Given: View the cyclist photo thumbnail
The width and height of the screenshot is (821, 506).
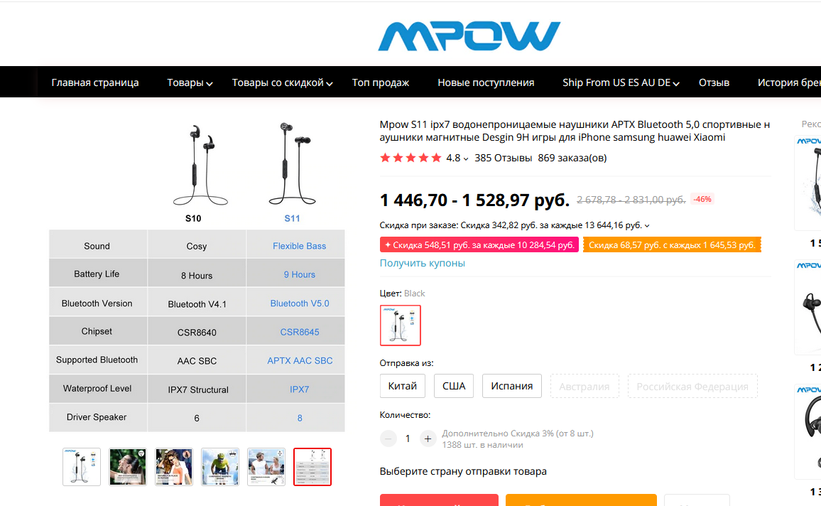Looking at the screenshot, I should click(220, 467).
